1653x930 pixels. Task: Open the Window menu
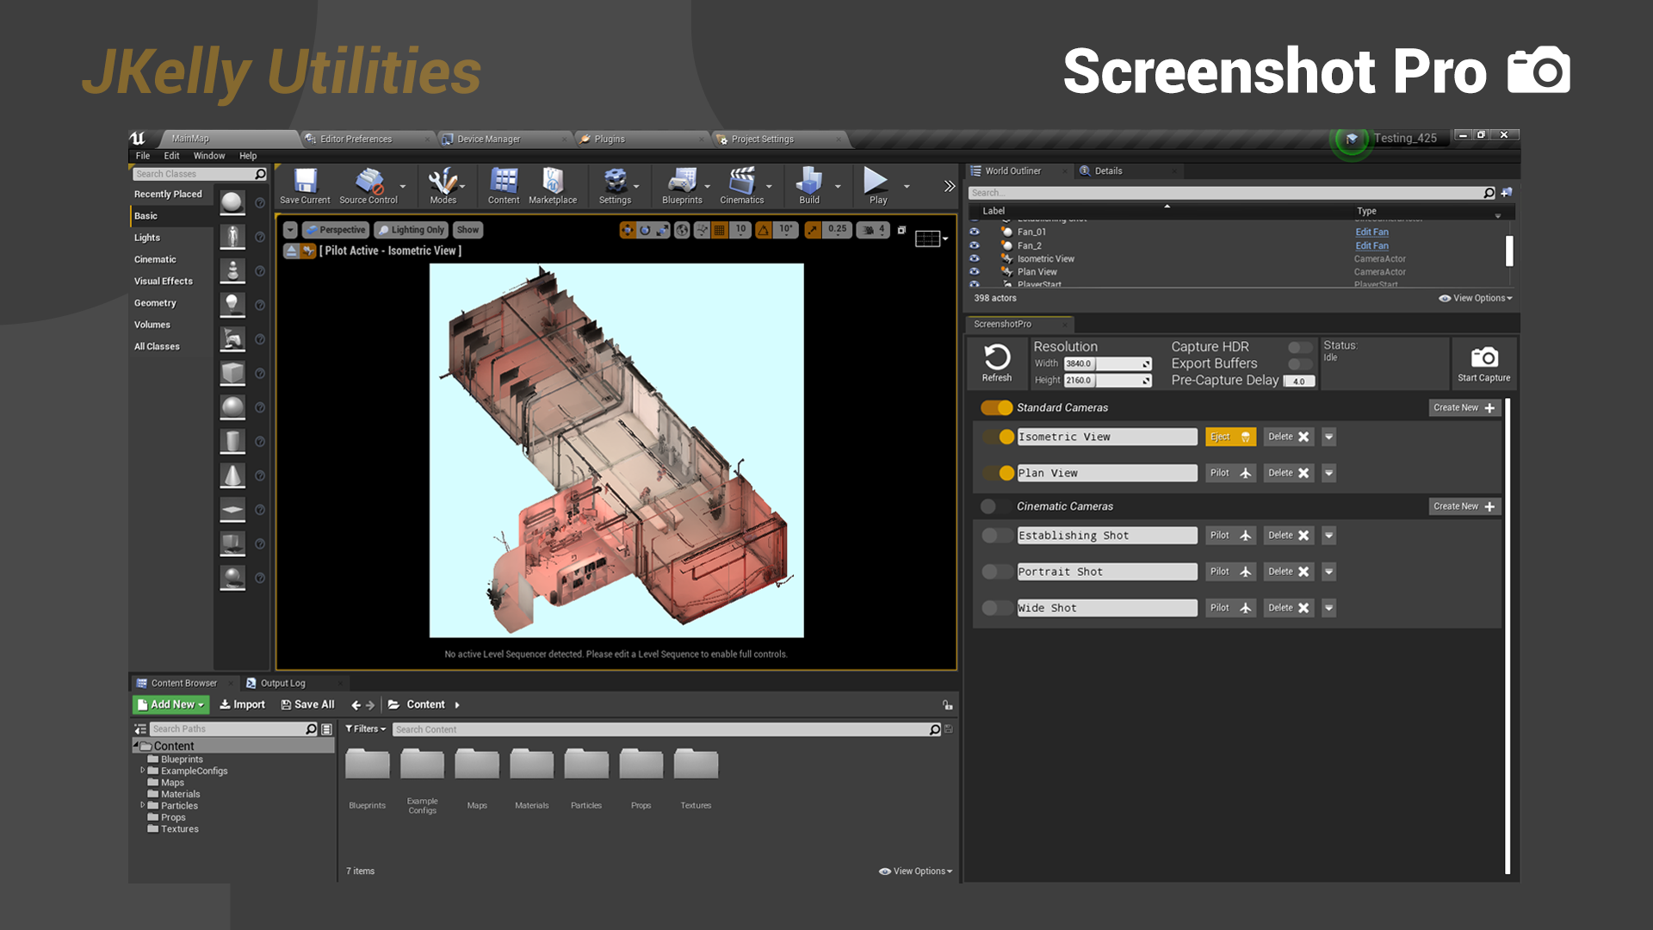(209, 156)
